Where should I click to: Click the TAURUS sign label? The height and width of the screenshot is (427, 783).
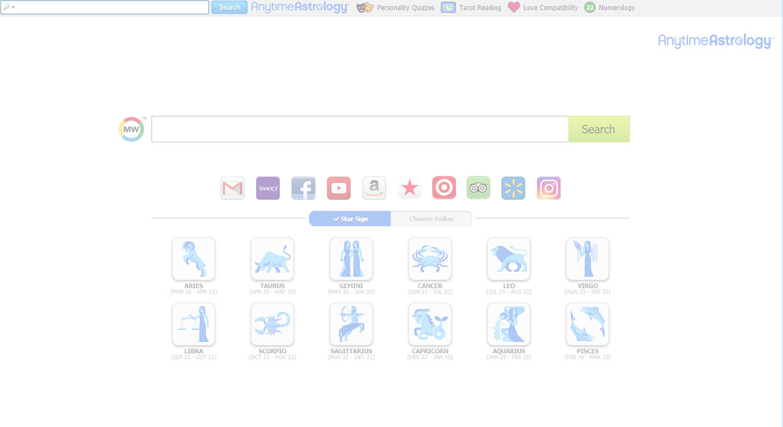click(273, 286)
